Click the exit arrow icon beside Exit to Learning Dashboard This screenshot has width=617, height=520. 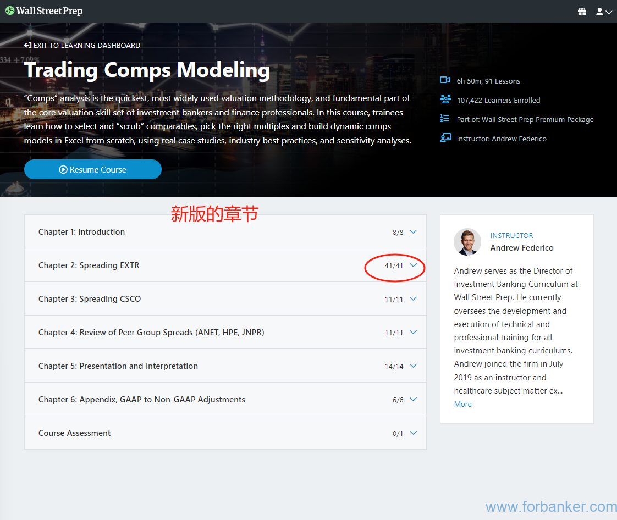(27, 45)
